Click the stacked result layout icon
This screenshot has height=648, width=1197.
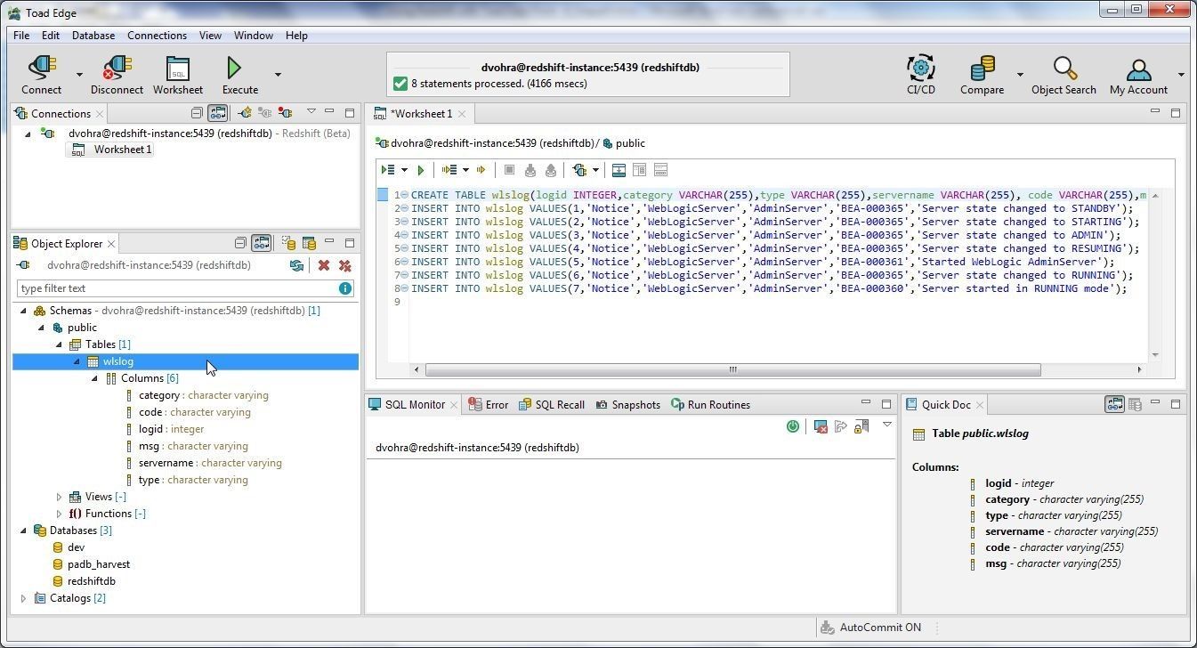pos(660,170)
